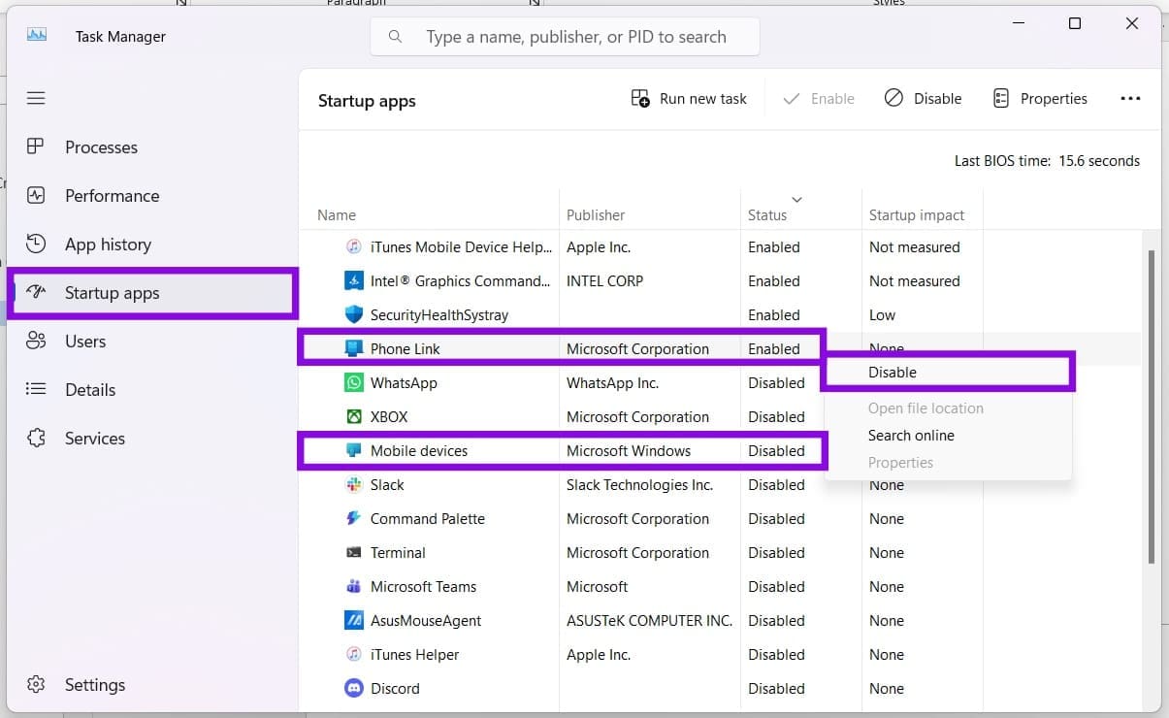Sort by the Startup impact column header
The height and width of the screenshot is (718, 1169).
917,215
